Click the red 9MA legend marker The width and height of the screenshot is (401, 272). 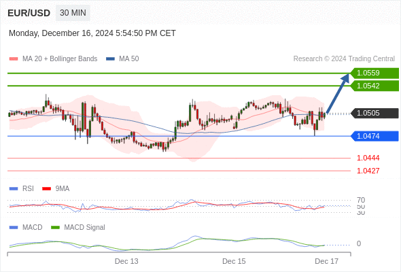click(x=46, y=189)
